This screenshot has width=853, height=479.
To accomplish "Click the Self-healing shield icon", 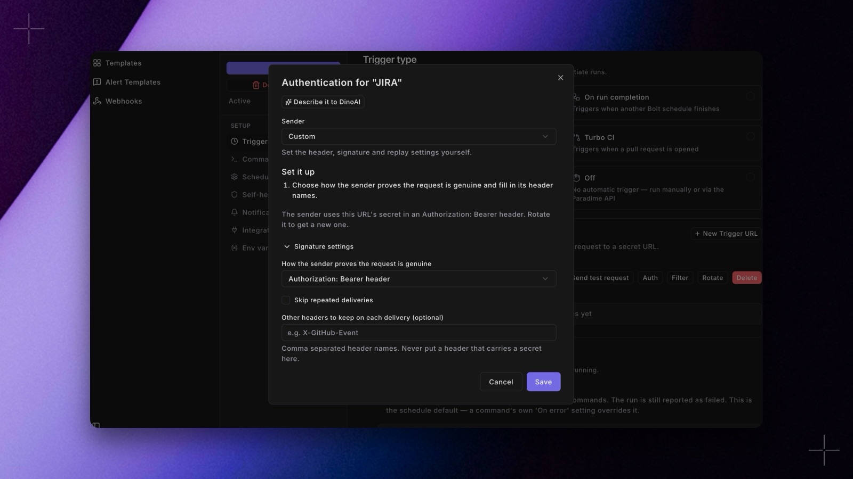I will [x=234, y=195].
